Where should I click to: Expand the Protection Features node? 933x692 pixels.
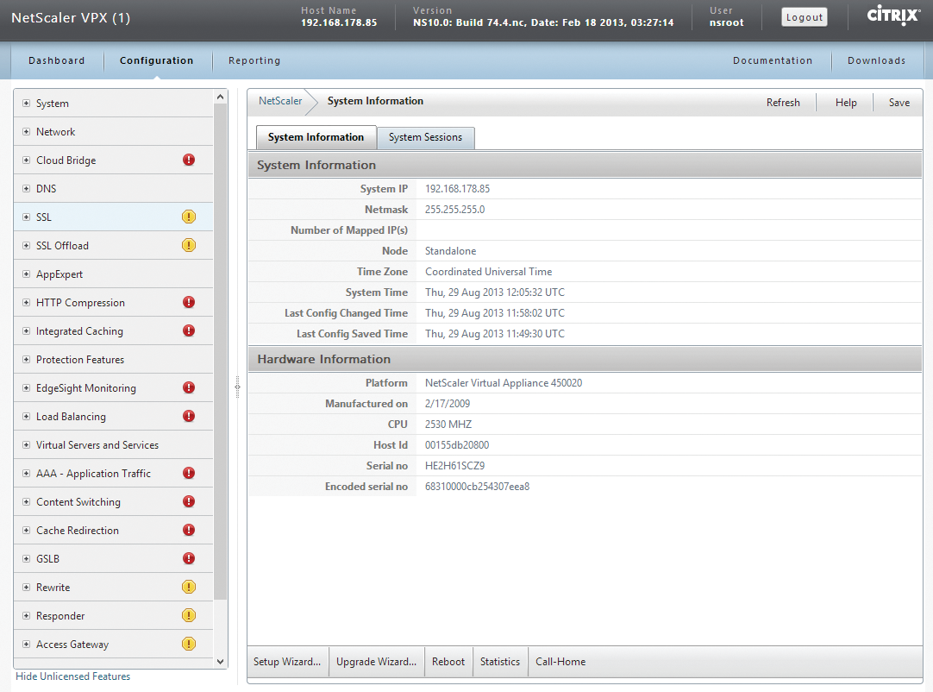point(26,360)
